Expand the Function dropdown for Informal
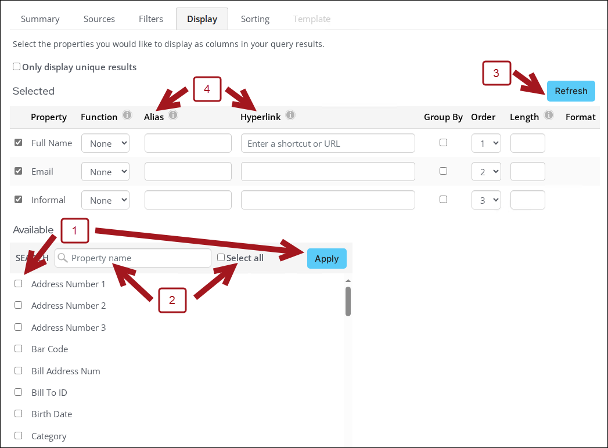The image size is (608, 448). pos(105,200)
